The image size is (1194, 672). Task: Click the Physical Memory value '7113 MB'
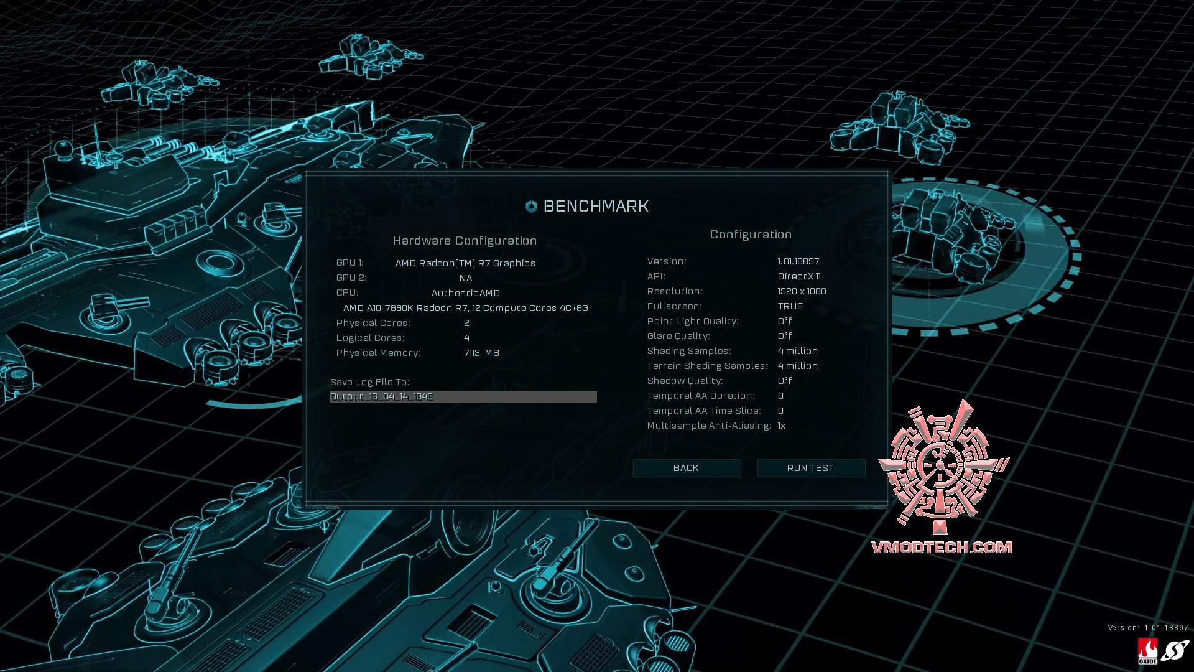(x=481, y=353)
